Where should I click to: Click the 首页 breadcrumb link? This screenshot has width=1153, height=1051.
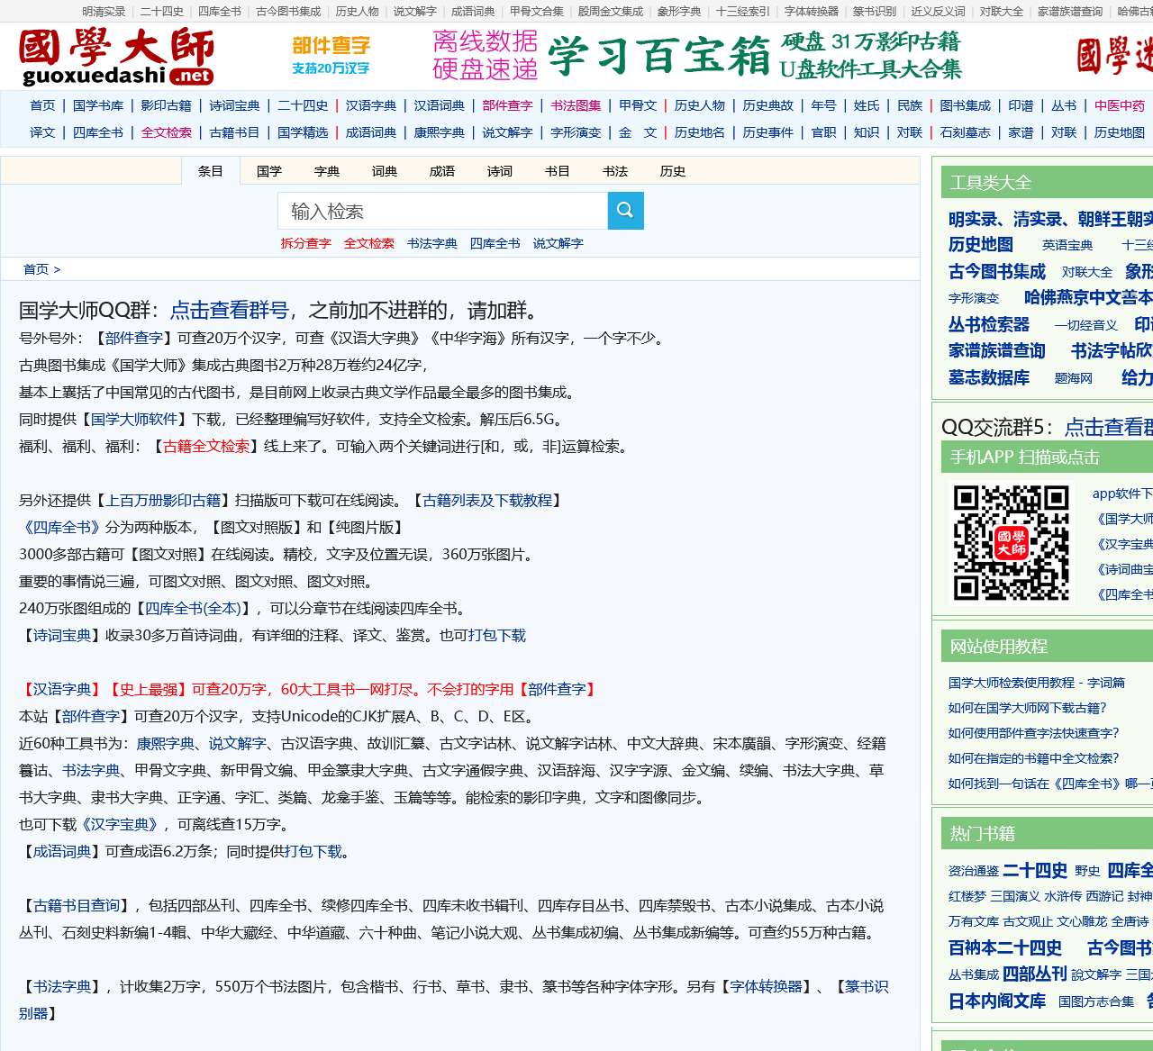coord(36,269)
